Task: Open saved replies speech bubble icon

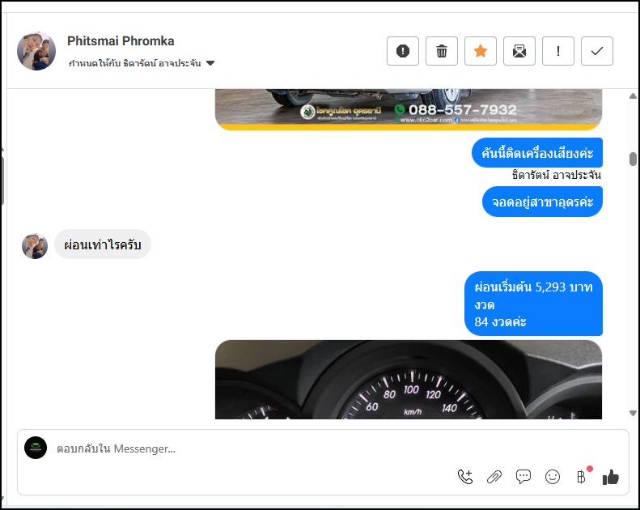Action: [x=523, y=477]
